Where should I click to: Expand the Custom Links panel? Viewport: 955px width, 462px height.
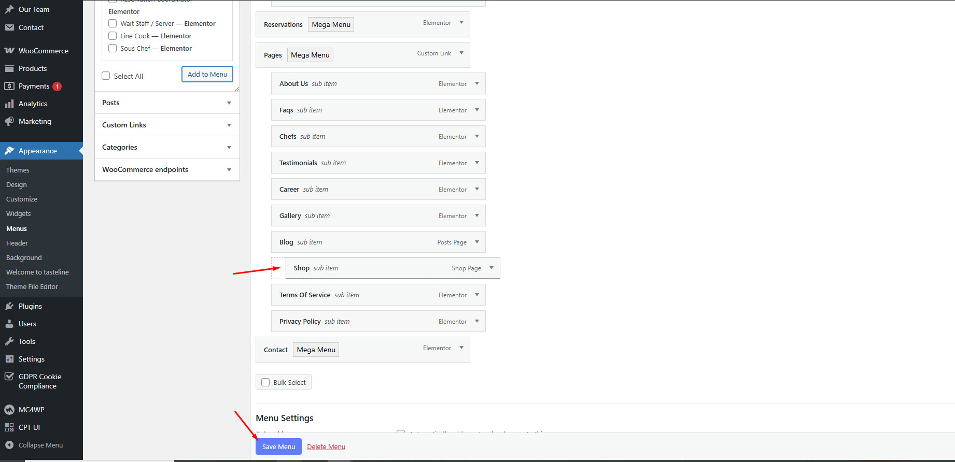[229, 125]
